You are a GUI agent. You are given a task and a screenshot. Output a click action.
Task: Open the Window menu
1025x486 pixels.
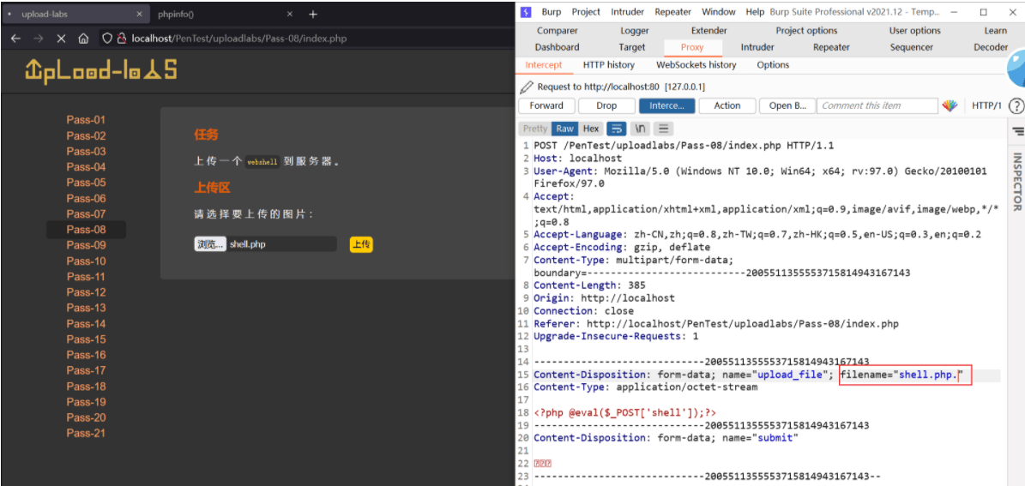click(719, 12)
